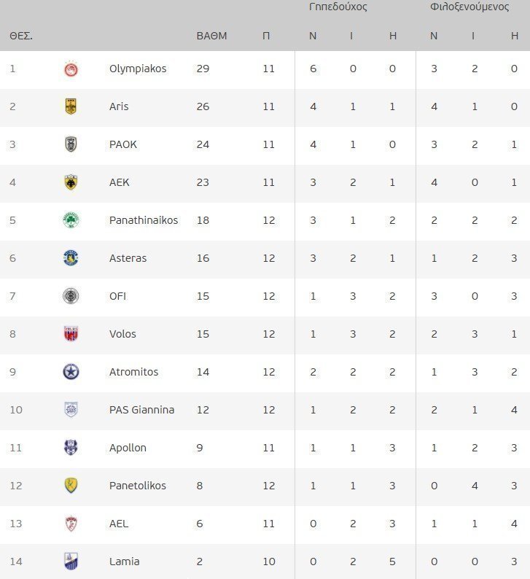
Task: Click the Panetolikos yellow shield crest
Action: click(x=71, y=486)
